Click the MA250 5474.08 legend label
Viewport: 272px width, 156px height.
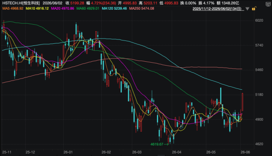(141, 8)
